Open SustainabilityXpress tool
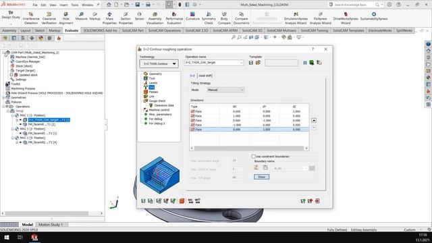Viewport: 432px width, 243px height. coord(374,16)
